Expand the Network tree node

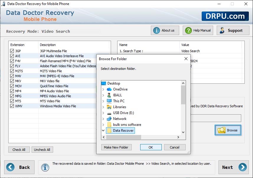(x=103, y=119)
